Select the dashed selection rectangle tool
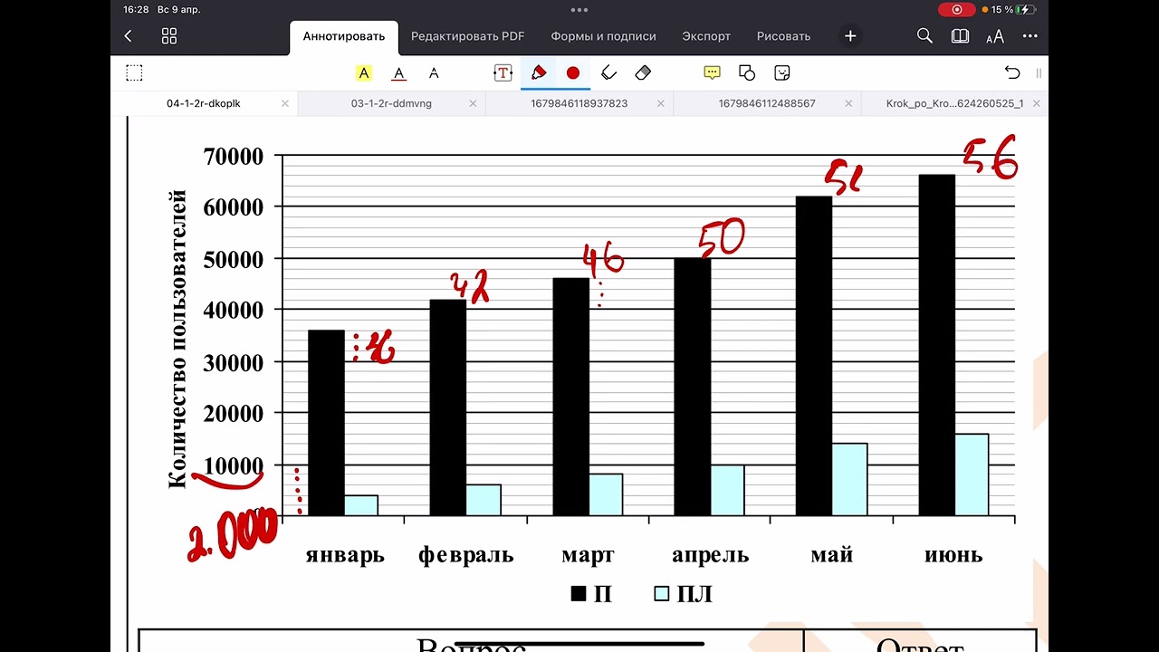This screenshot has width=1159, height=652. (134, 73)
